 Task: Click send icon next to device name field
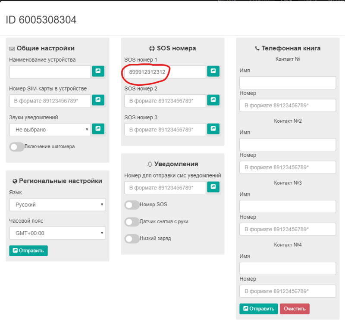point(98,71)
